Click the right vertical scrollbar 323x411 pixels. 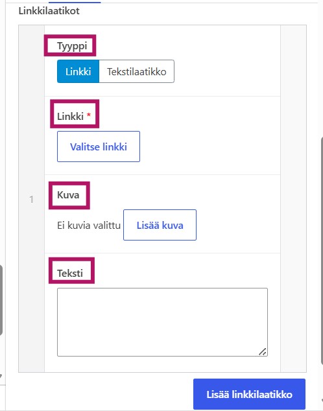(x=322, y=250)
